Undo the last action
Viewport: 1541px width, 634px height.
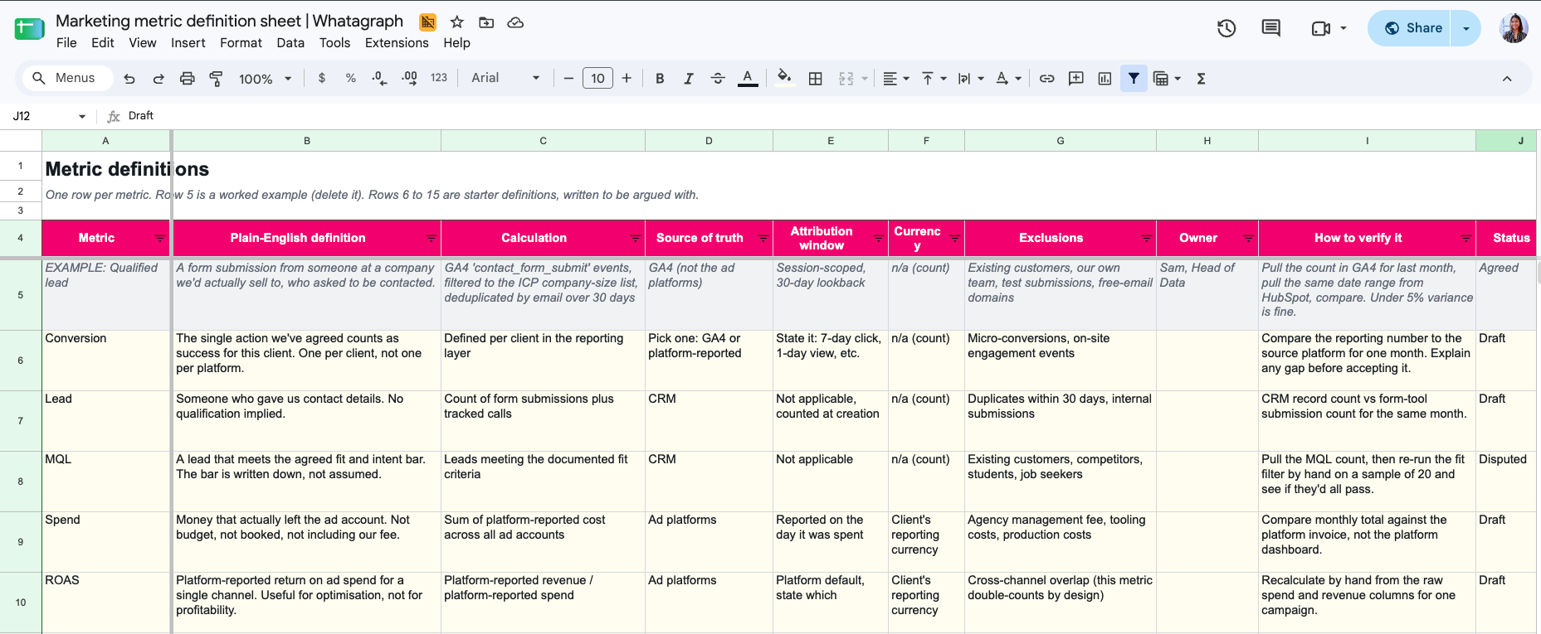pos(129,79)
